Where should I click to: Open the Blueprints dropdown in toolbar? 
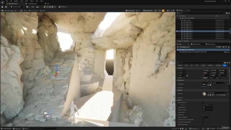point(33,7)
